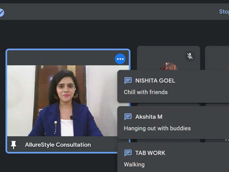Screen dimensions: 229x172
Task: Click chat icon next to NISHITA GOEL
Action: [x=128, y=81]
